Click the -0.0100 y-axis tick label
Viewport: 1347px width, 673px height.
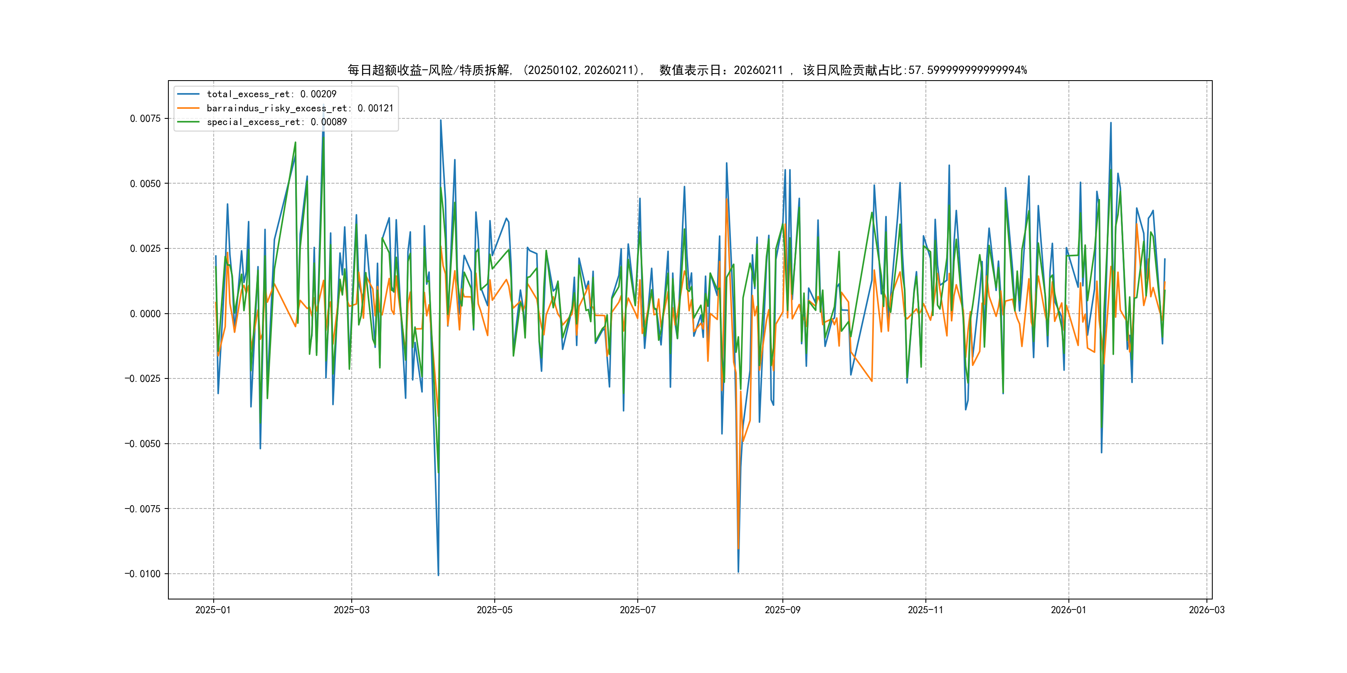pos(142,574)
